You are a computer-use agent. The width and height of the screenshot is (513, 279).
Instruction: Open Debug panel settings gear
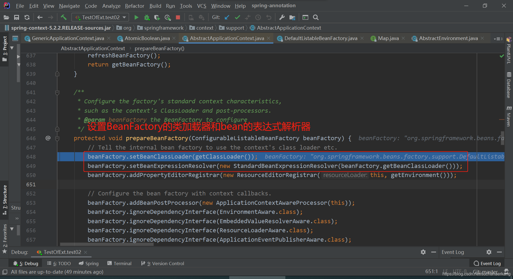pos(423,252)
